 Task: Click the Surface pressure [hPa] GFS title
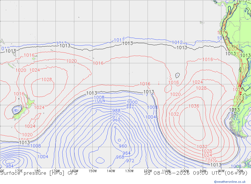tap(39, 173)
